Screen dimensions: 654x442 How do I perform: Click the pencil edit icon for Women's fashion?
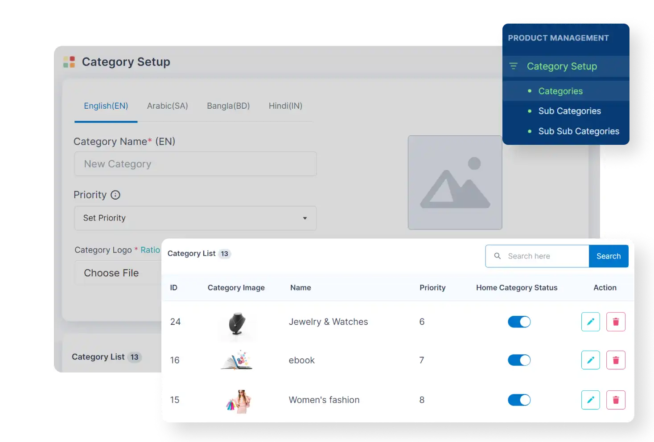pyautogui.click(x=590, y=400)
